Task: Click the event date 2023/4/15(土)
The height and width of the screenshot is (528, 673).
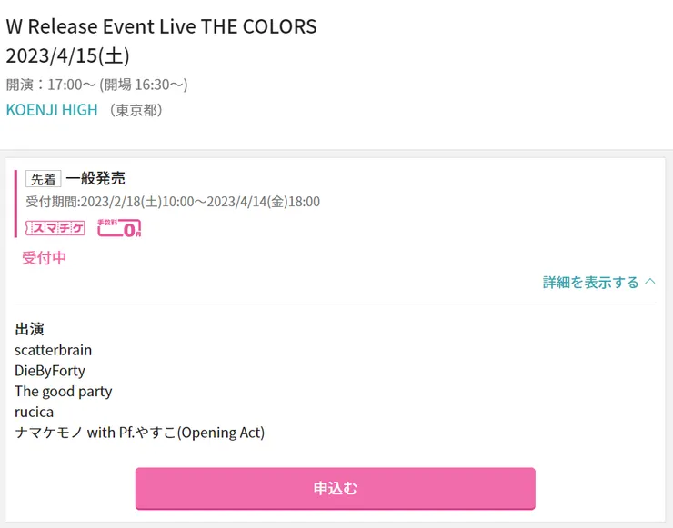Action: tap(68, 55)
